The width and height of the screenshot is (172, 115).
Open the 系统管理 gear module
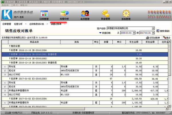click(126, 15)
